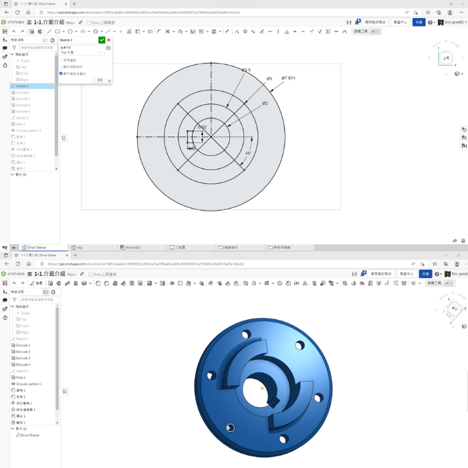The height and width of the screenshot is (468, 468).
Task: Toggle the first checkbox in Sketch 1 dialog
Action: click(62, 60)
